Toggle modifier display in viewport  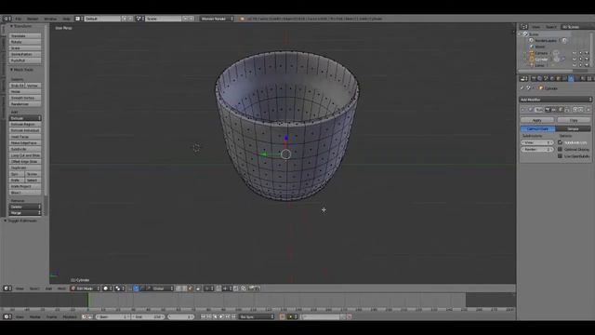click(553, 110)
